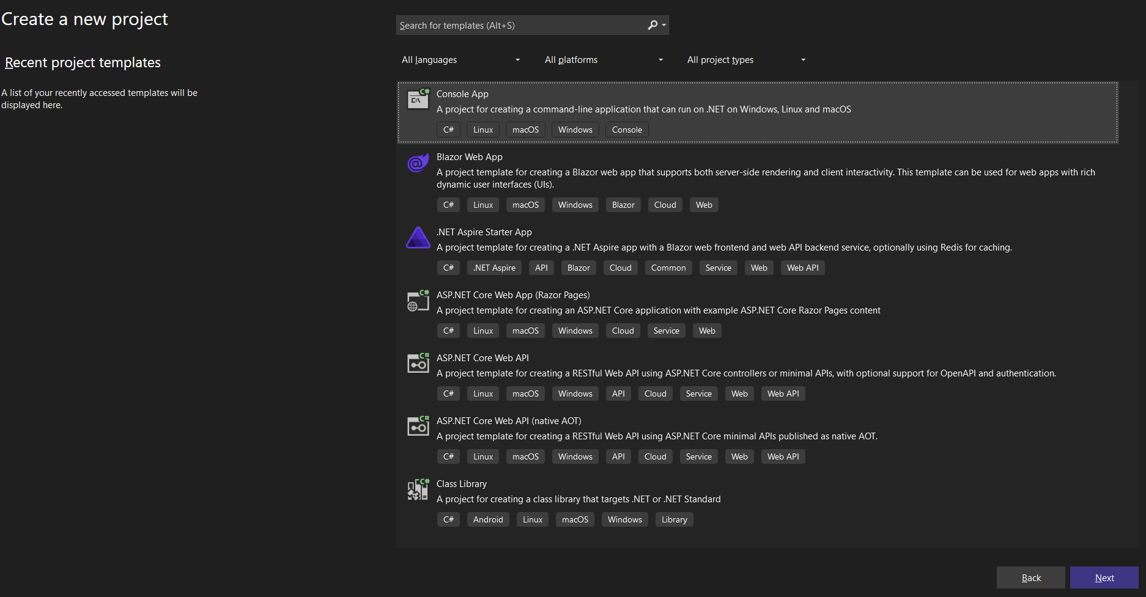The width and height of the screenshot is (1146, 597).
Task: Click the Library tag under Class Library
Action: (674, 519)
